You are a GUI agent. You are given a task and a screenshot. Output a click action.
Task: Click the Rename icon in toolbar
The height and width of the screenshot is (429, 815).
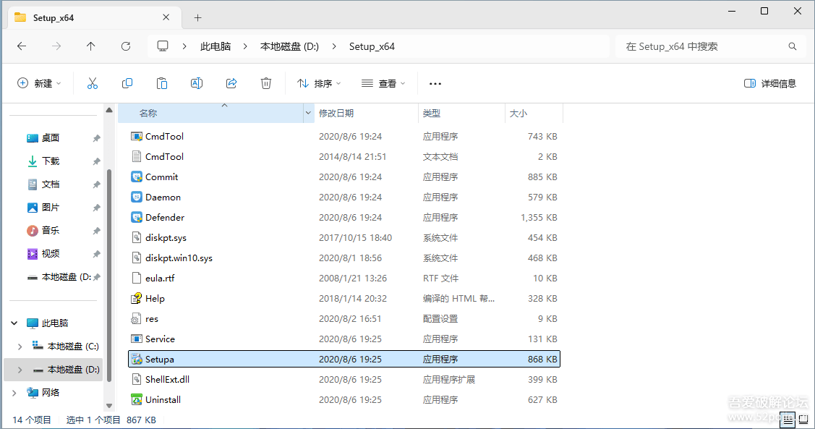click(197, 83)
